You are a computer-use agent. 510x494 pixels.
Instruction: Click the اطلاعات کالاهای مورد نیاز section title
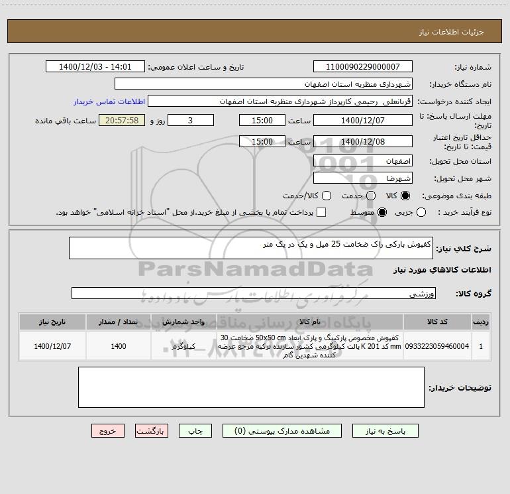[442, 270]
